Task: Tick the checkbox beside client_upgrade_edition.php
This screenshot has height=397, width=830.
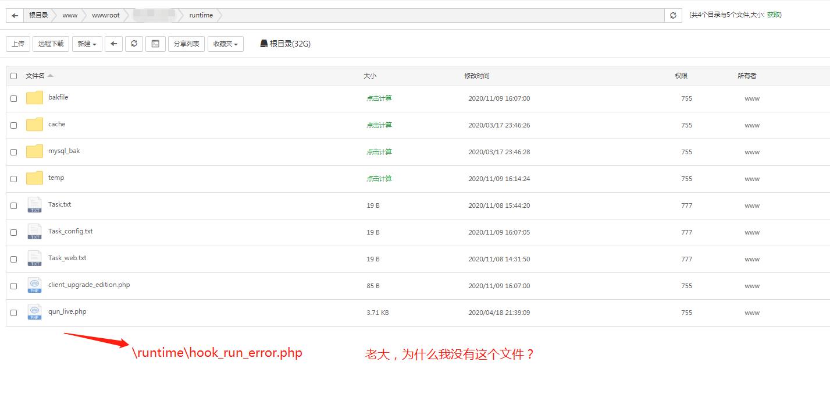Action: 13,286
